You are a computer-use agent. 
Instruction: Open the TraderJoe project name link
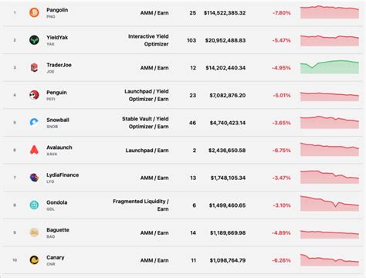59,65
